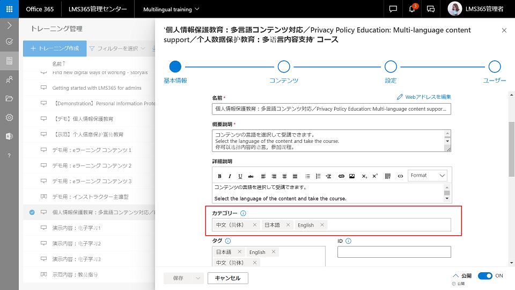The height and width of the screenshot is (290, 515).
Task: Close the course panel
Action: tap(504, 30)
